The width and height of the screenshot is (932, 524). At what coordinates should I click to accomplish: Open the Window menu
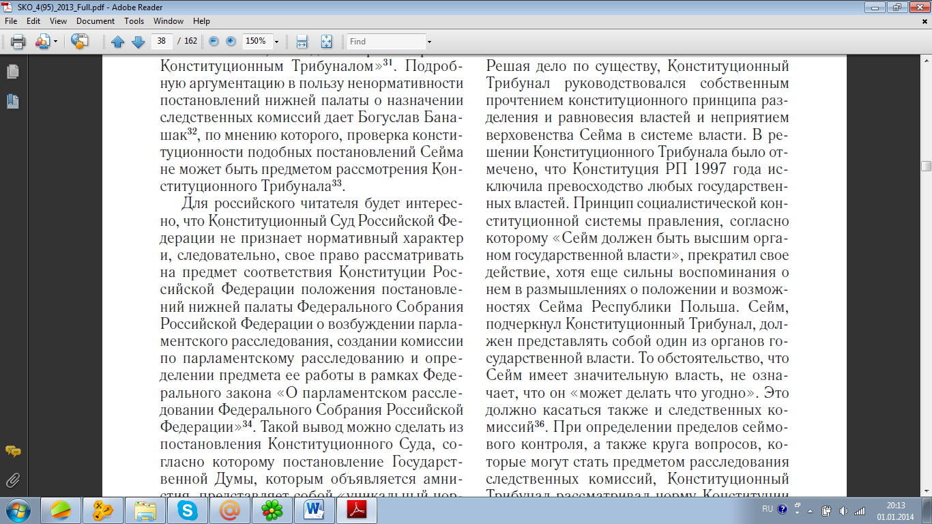pos(169,21)
